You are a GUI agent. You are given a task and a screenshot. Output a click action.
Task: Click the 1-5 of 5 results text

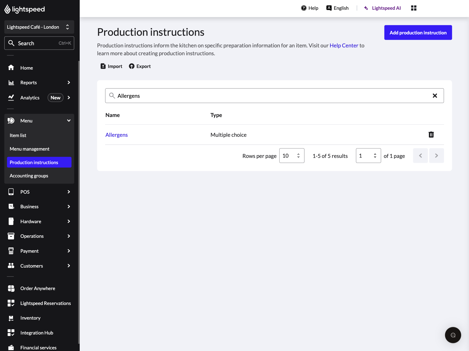(x=330, y=156)
